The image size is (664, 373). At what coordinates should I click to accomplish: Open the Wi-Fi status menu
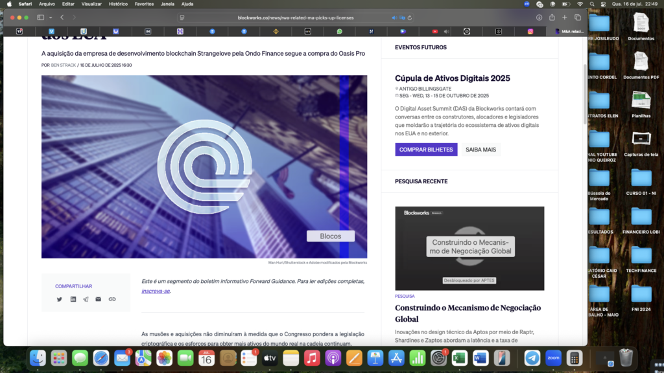point(580,4)
